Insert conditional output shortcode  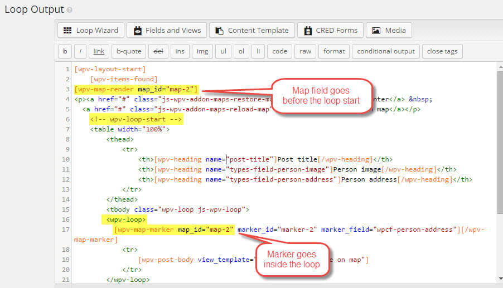pyautogui.click(x=386, y=51)
